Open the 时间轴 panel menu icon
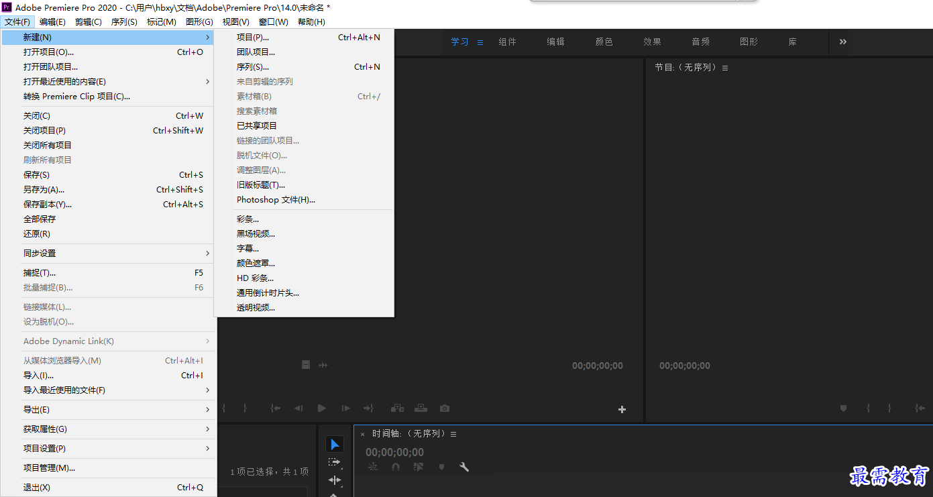933x497 pixels. click(453, 434)
